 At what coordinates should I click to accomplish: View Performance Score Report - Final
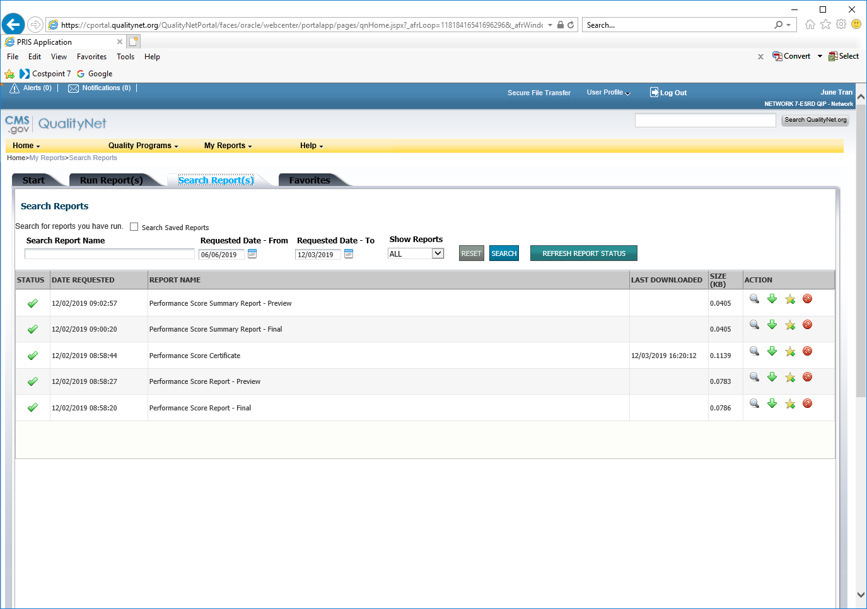pos(754,403)
